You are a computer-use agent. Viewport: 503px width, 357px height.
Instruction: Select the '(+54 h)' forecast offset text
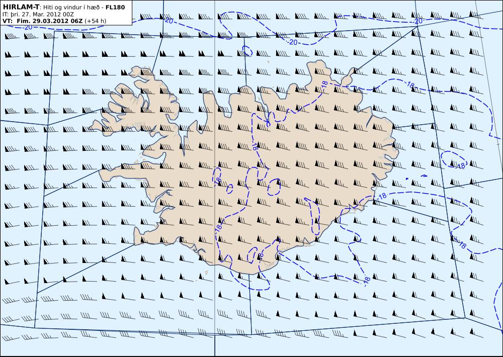click(95, 21)
